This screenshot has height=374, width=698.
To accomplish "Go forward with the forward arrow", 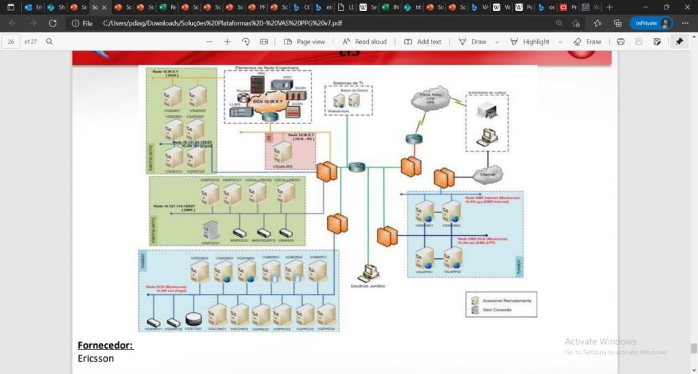I will click(33, 23).
